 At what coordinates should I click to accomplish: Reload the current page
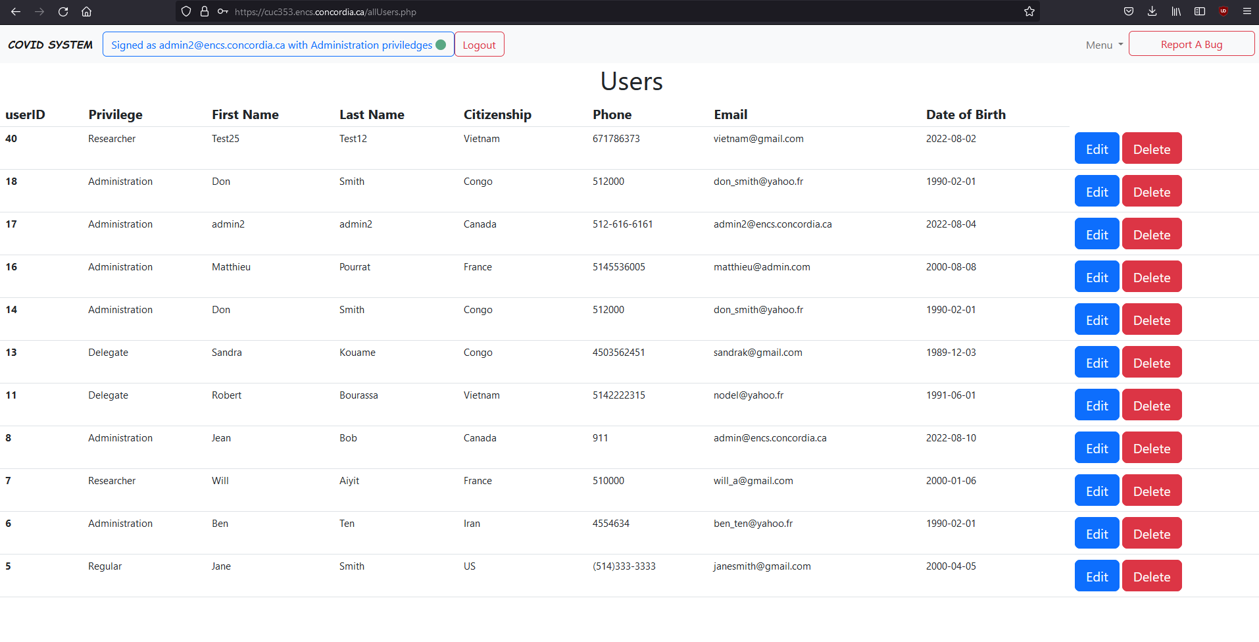pyautogui.click(x=63, y=11)
